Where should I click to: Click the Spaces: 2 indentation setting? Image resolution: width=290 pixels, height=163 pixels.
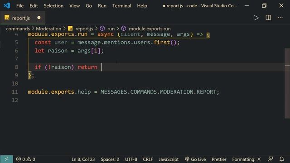tap(110, 159)
